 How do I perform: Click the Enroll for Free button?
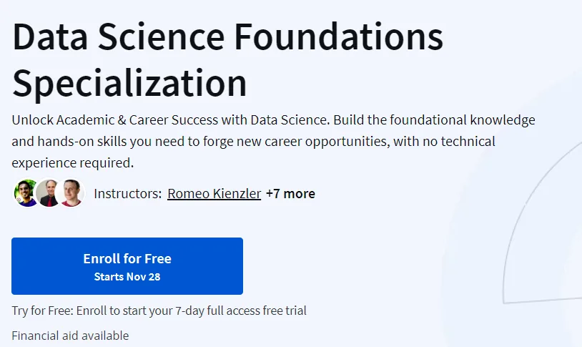pos(127,266)
